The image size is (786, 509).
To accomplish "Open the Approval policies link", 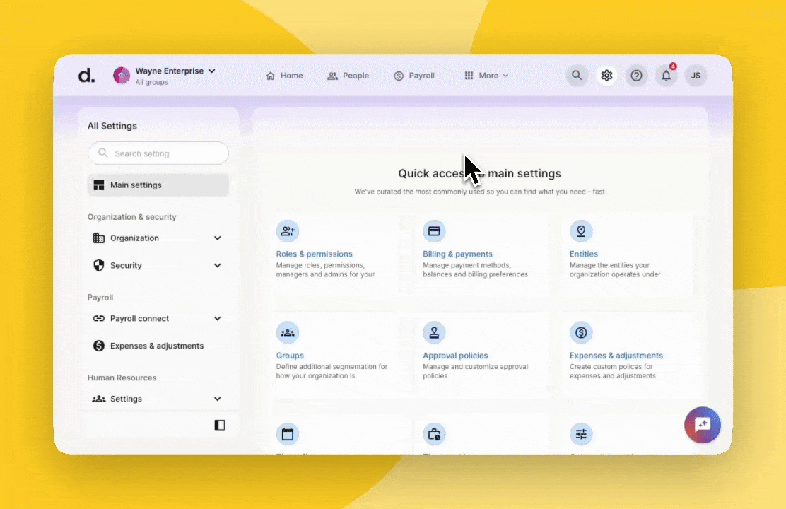I will tap(455, 356).
